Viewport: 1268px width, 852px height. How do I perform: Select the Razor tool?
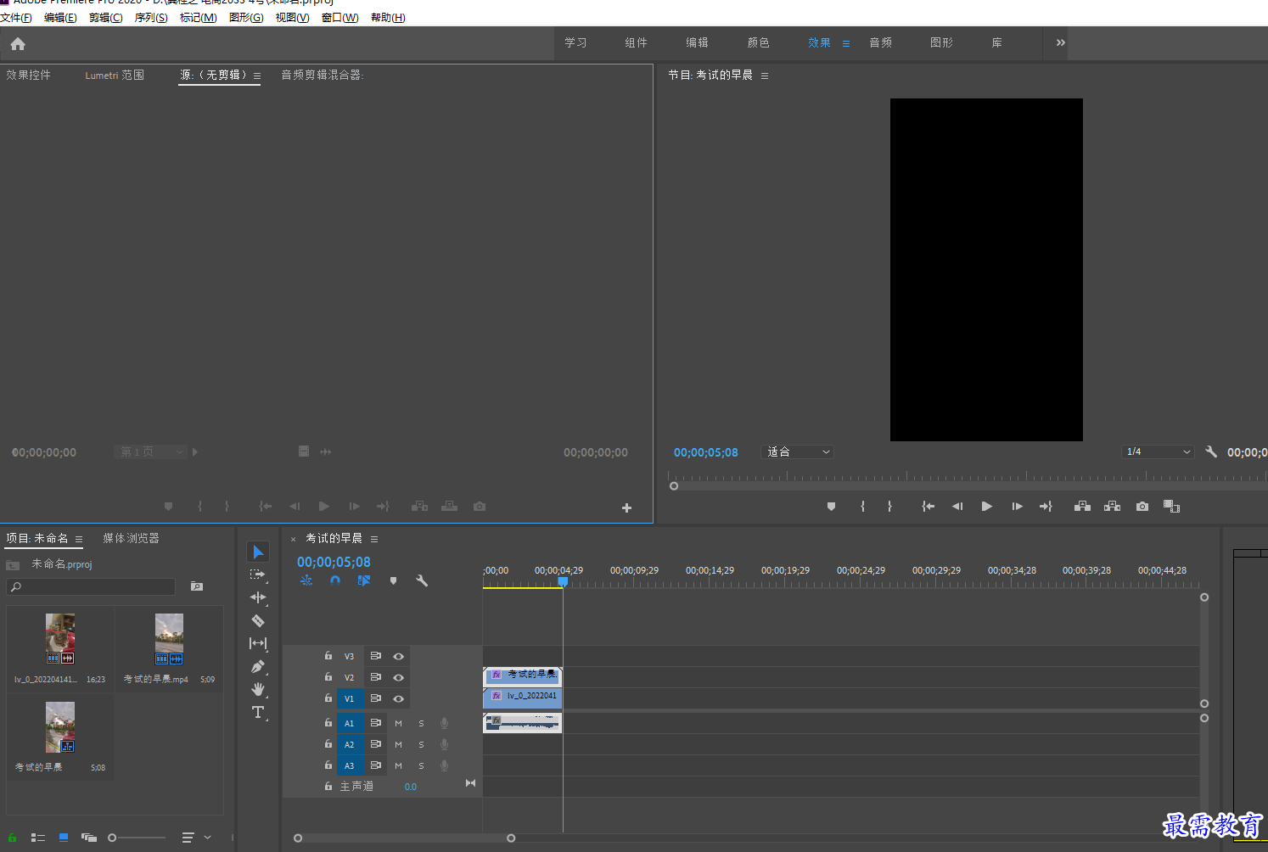(x=258, y=620)
